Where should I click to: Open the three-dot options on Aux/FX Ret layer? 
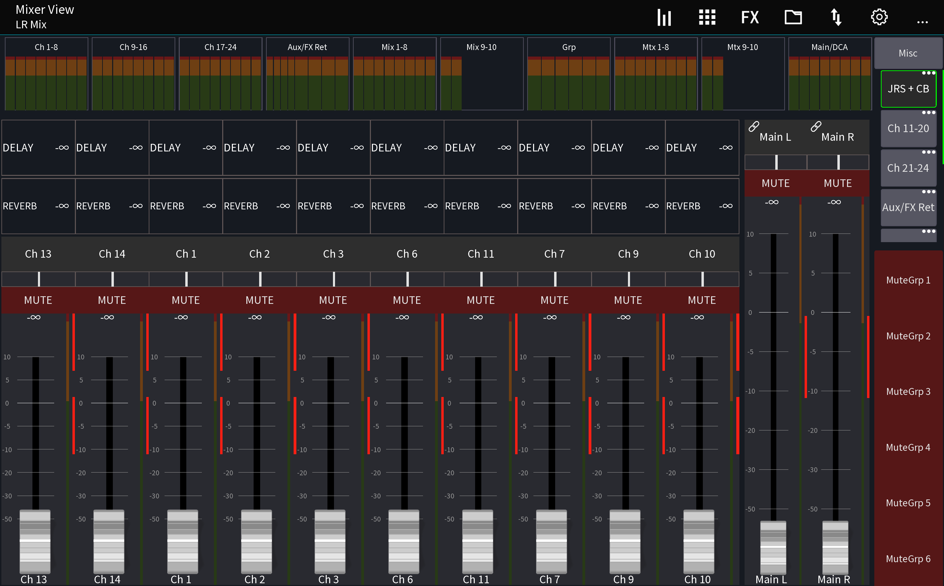point(928,191)
